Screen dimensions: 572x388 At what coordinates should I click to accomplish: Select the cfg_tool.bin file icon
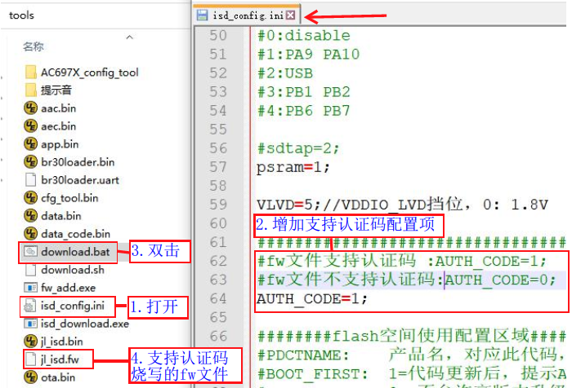31,197
